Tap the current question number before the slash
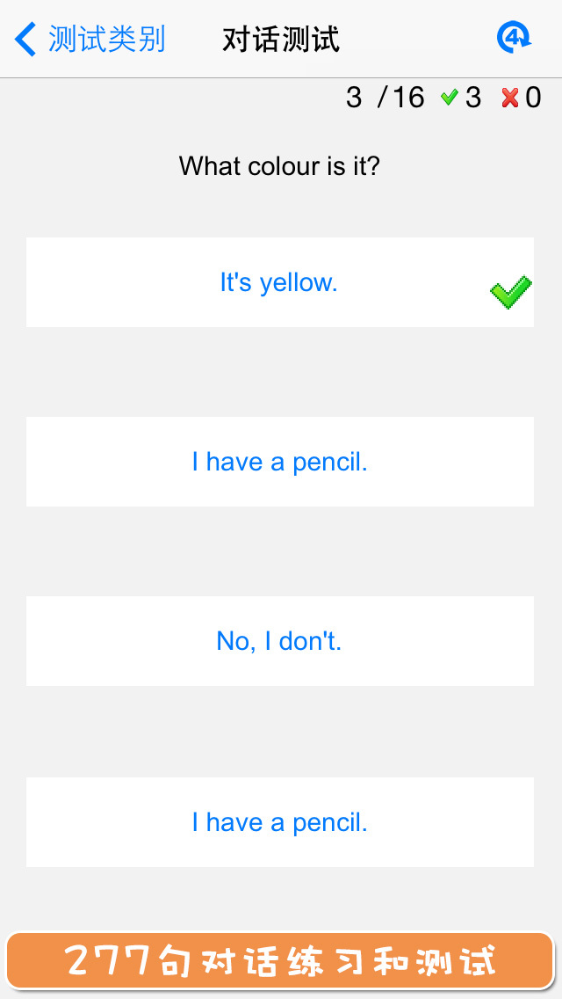This screenshot has width=562, height=999. (x=354, y=98)
